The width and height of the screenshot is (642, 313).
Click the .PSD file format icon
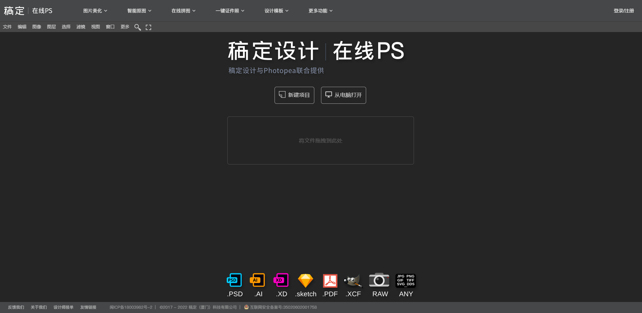coord(234,280)
